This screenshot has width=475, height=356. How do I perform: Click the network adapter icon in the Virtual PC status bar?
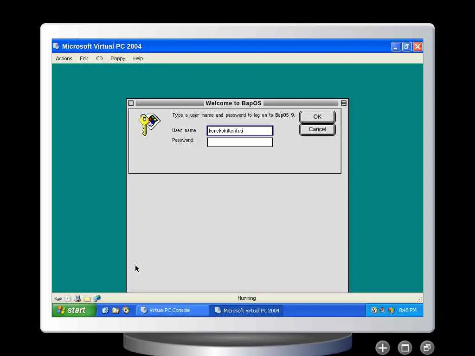tap(97, 299)
